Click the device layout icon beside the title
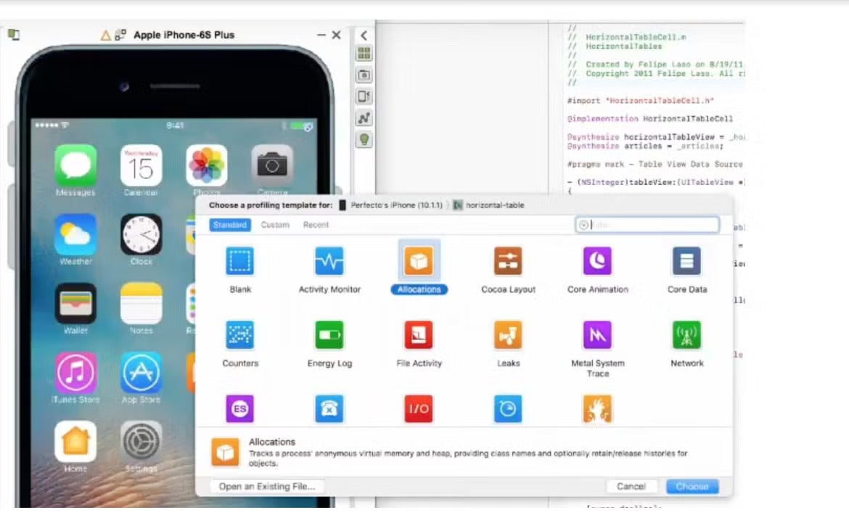The width and height of the screenshot is (849, 531). point(120,35)
